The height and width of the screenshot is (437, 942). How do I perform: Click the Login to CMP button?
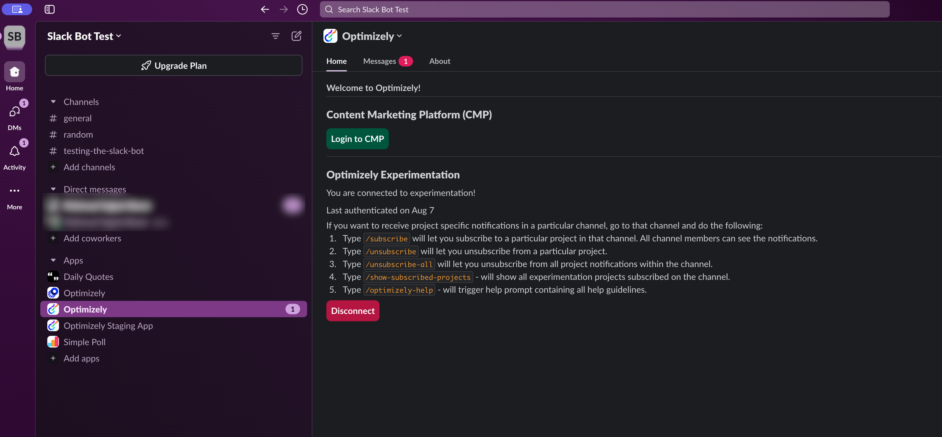coord(357,139)
